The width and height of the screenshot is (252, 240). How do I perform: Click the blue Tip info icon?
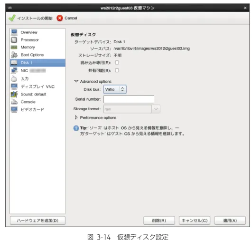pyautogui.click(x=76, y=128)
